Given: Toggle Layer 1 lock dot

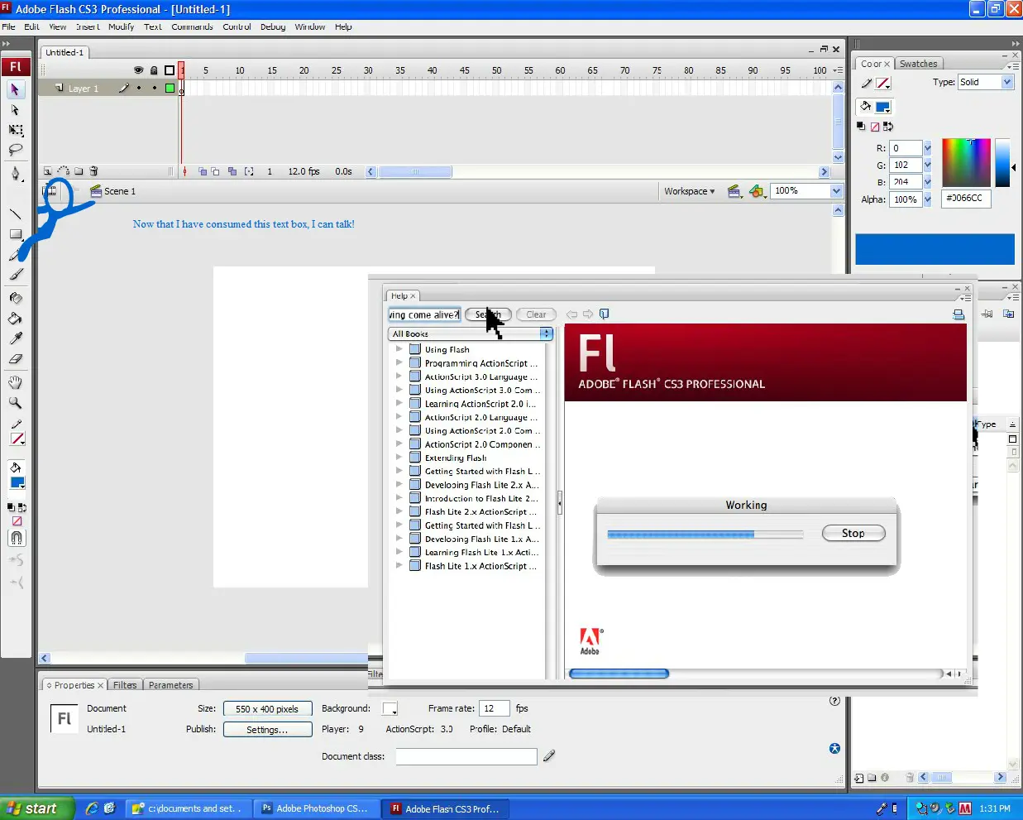Looking at the screenshot, I should (x=154, y=88).
